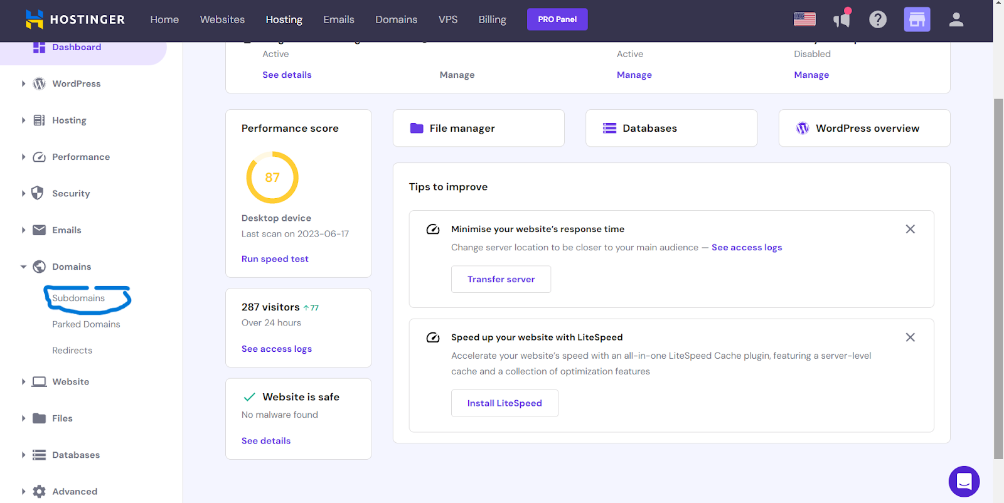
Task: Open the WordPress overview card
Action: (864, 128)
